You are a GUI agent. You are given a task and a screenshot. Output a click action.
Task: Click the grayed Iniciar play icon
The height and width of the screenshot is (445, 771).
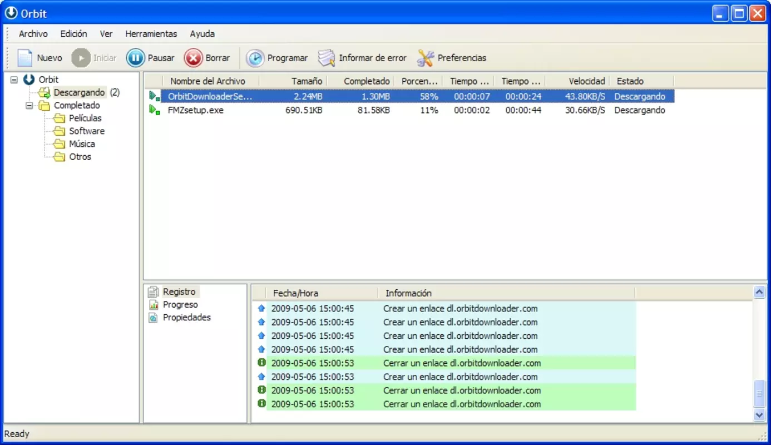pos(81,58)
